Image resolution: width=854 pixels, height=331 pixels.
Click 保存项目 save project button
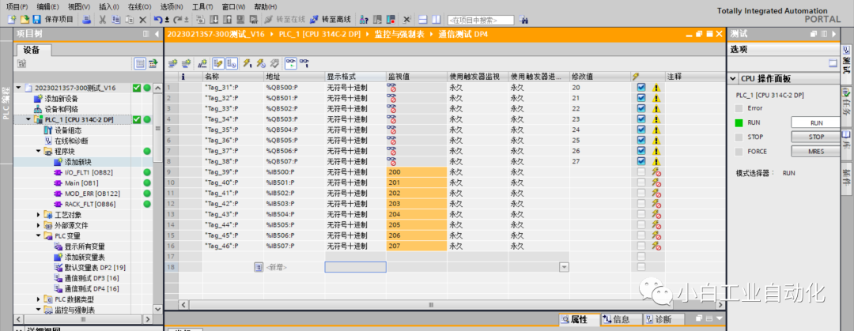click(x=54, y=20)
